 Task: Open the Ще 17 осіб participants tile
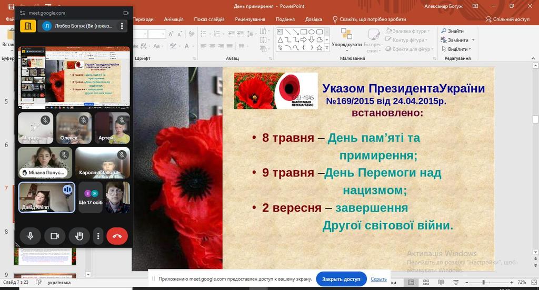tap(91, 198)
